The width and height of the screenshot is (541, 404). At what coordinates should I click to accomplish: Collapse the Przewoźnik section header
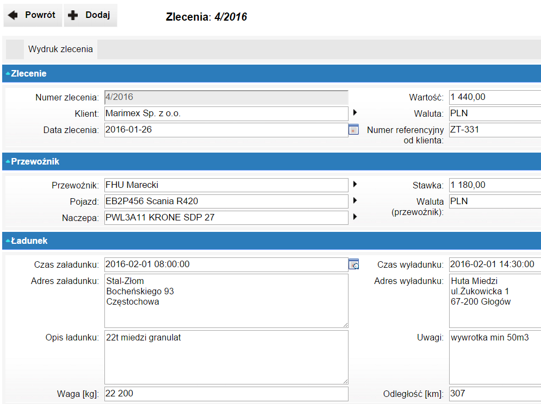coord(33,162)
